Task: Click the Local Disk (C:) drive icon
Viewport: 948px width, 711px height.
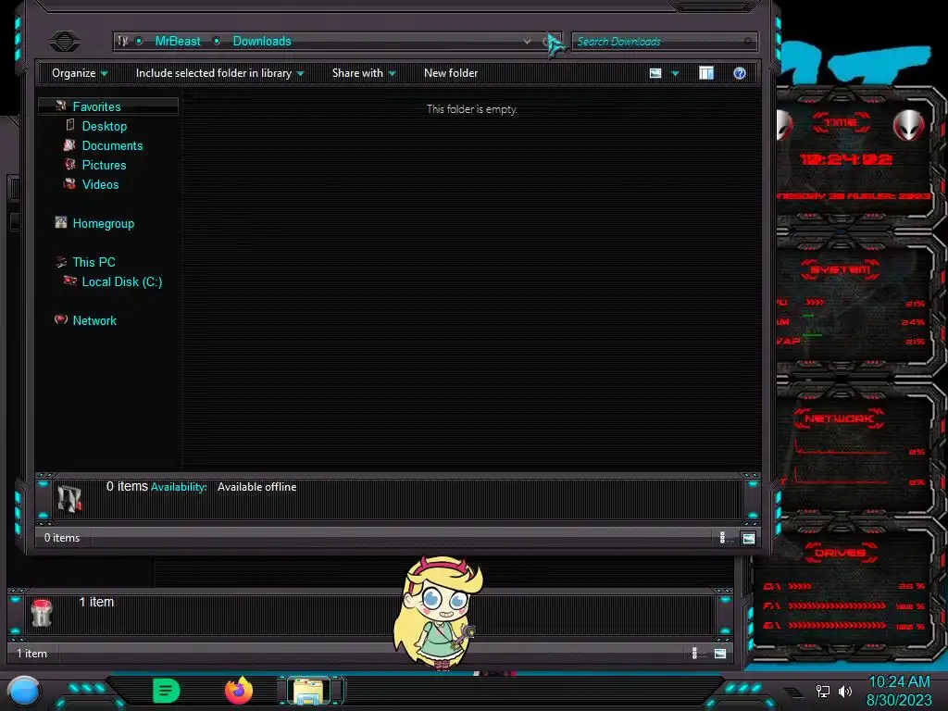Action: [70, 281]
